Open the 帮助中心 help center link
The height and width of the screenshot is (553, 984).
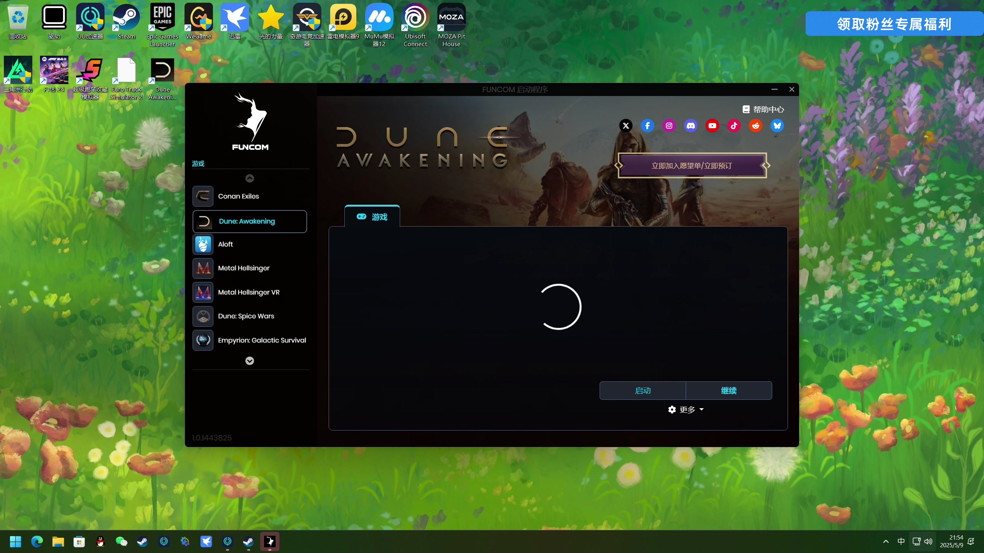click(763, 109)
